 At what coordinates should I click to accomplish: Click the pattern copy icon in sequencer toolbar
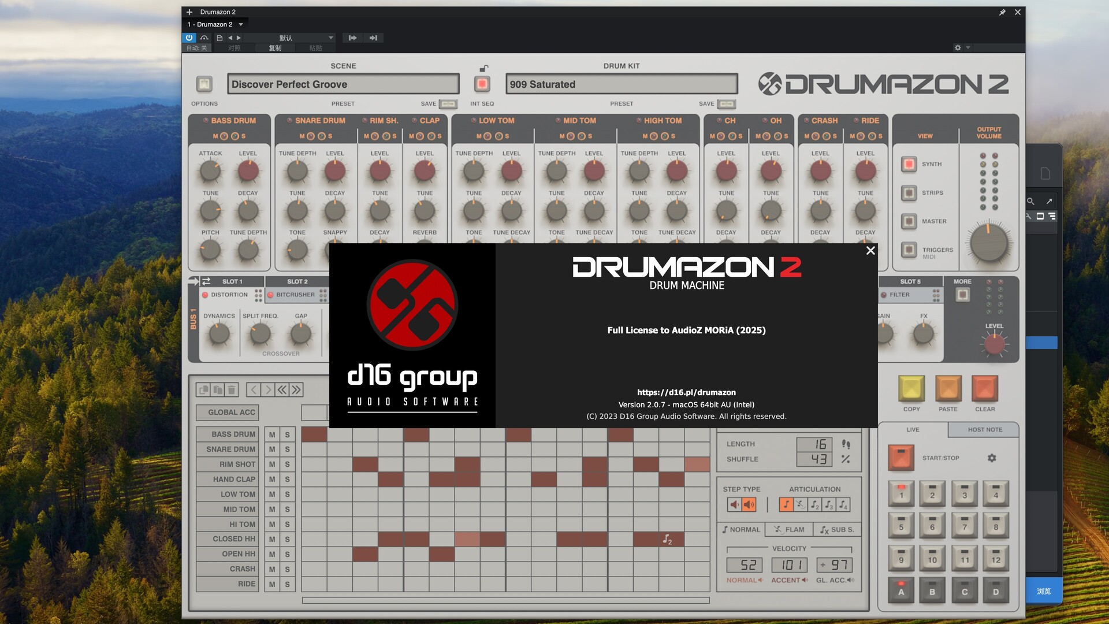204,390
